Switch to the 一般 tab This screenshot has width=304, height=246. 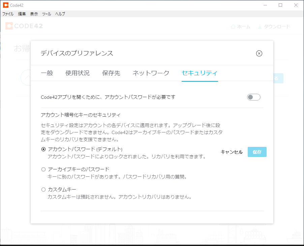click(x=47, y=73)
